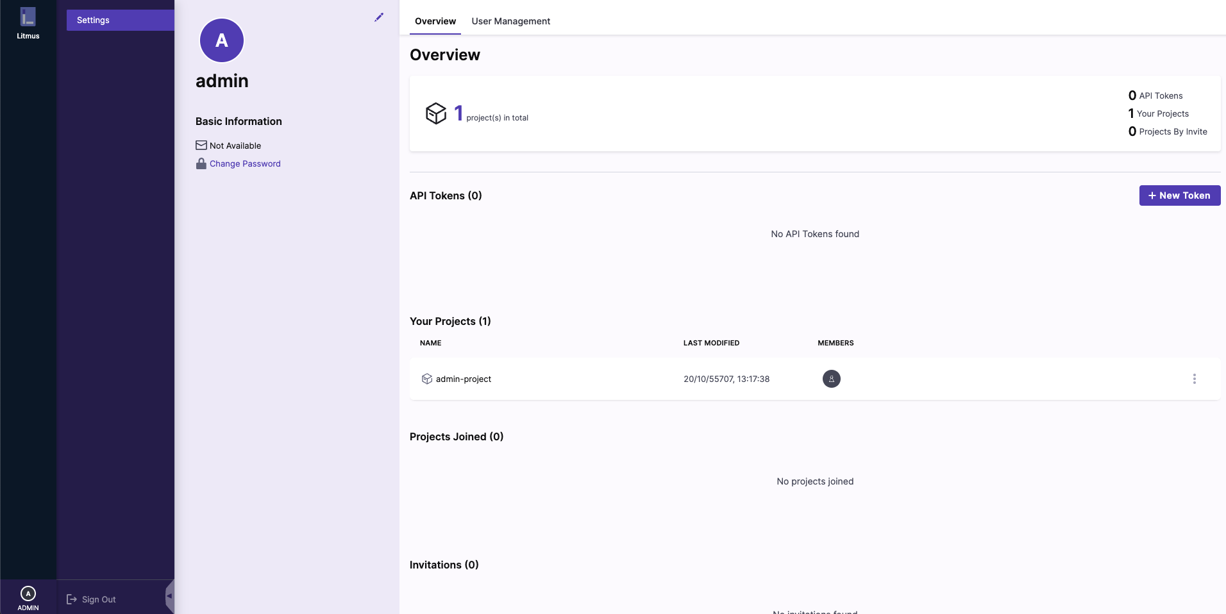The image size is (1226, 614).
Task: Open the ADMIN user icon in bottom corner
Action: point(28,594)
